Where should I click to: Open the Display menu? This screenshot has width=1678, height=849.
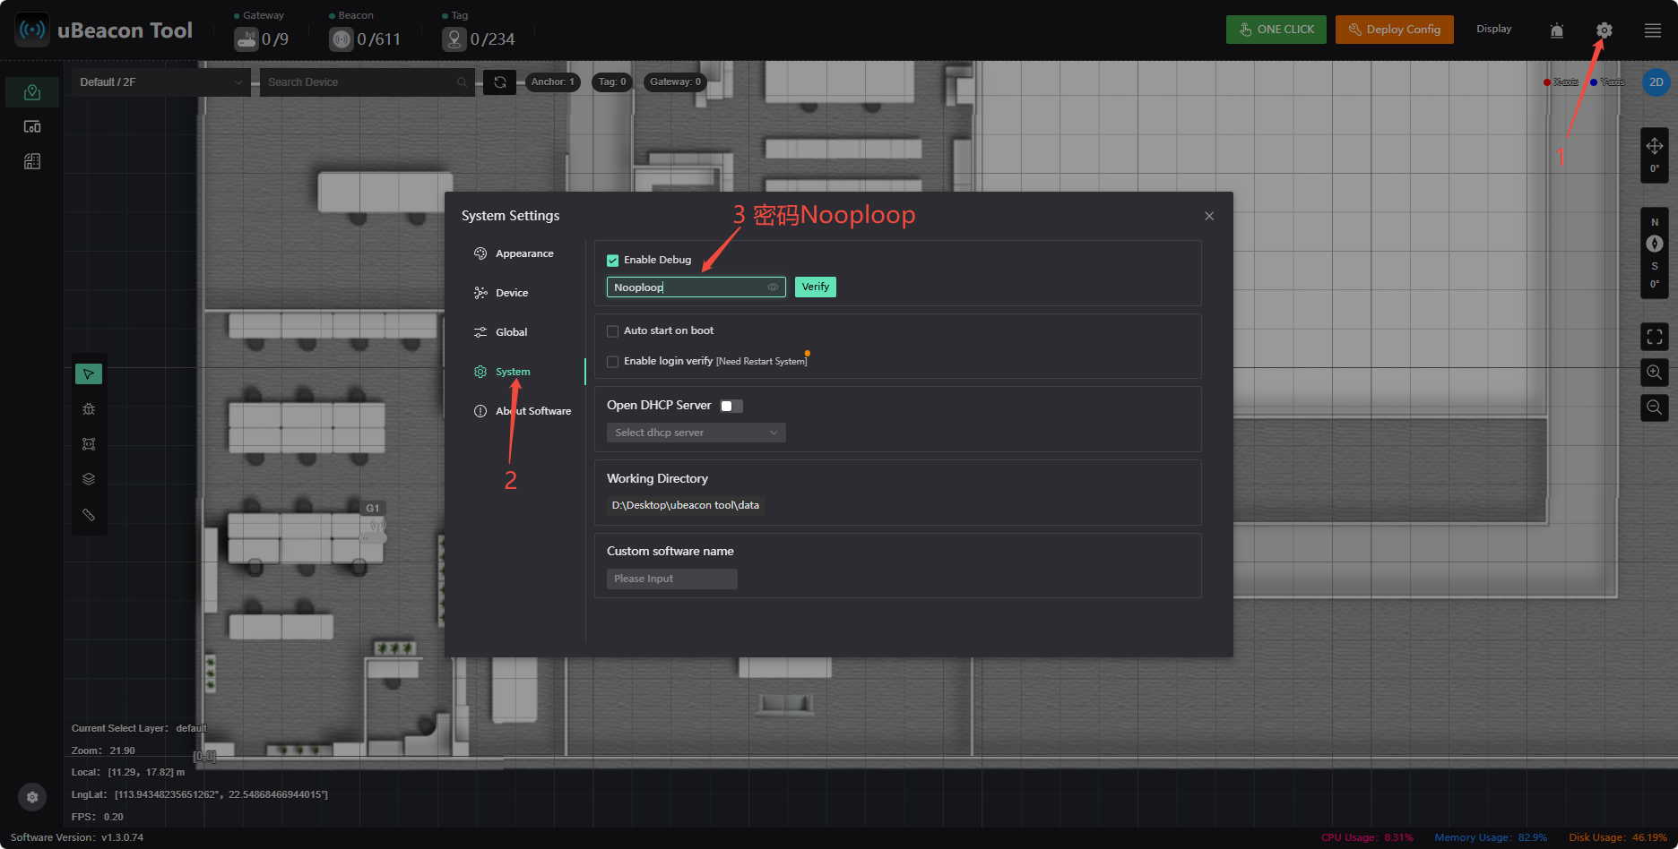(1494, 30)
